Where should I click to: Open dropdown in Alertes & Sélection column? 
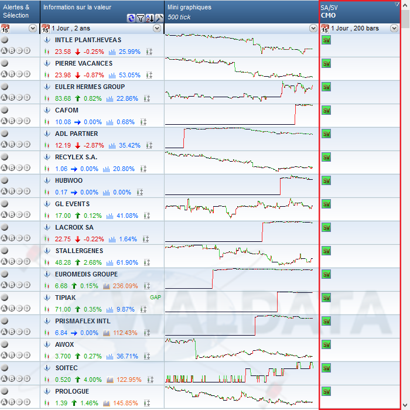click(33, 28)
